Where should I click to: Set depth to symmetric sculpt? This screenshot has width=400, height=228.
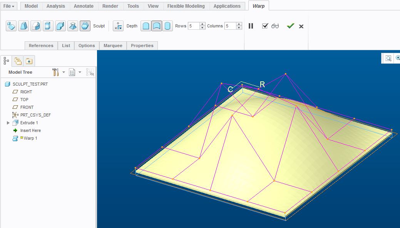click(167, 26)
